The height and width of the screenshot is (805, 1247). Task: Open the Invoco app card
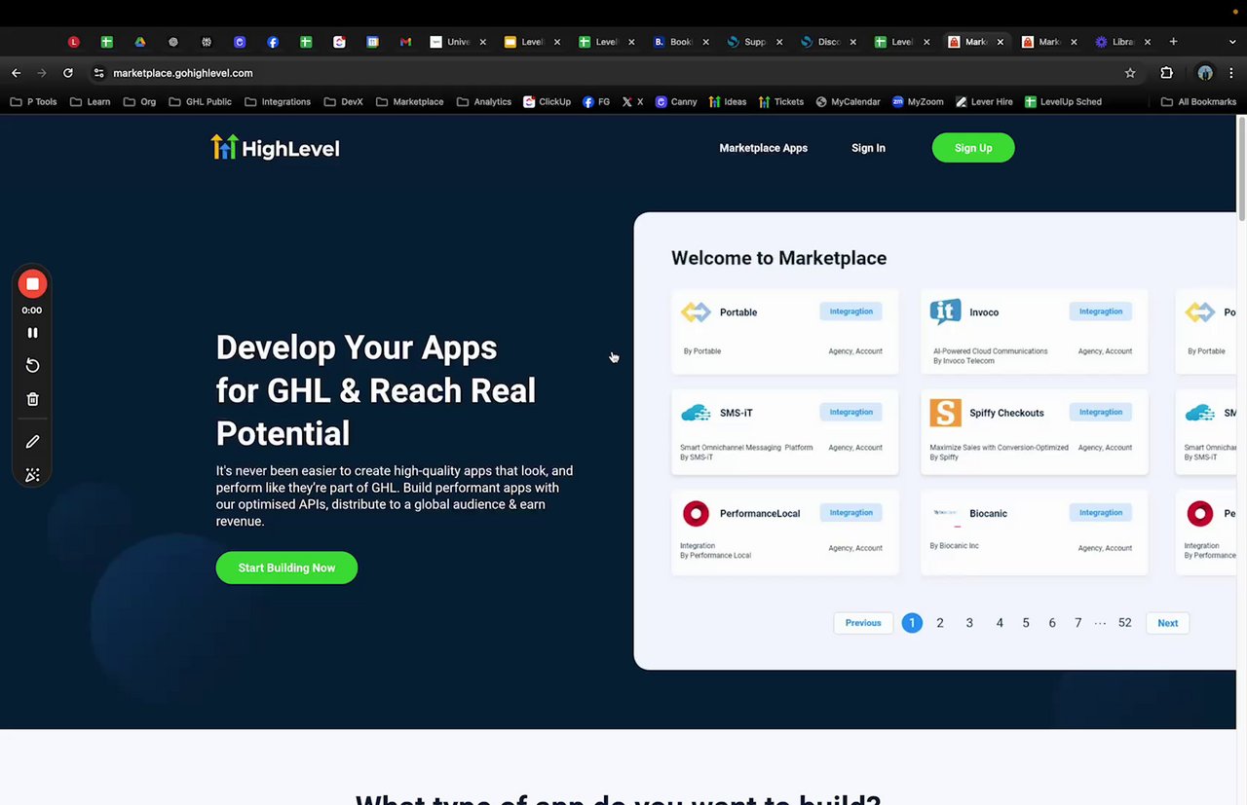(1035, 331)
